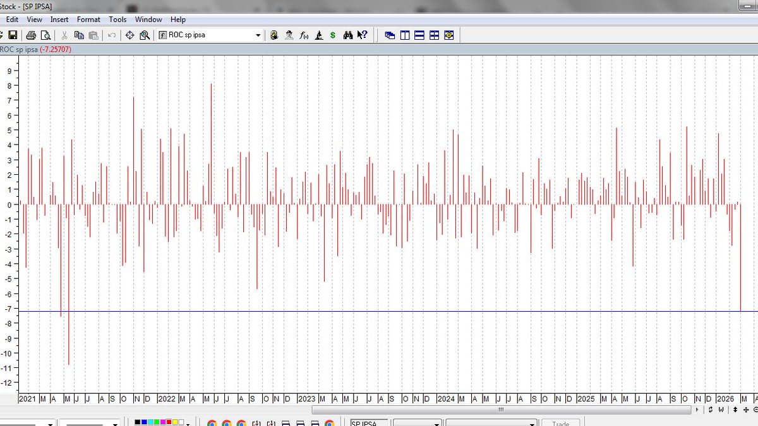Click the Save disk icon
This screenshot has width=758, height=426.
click(13, 35)
